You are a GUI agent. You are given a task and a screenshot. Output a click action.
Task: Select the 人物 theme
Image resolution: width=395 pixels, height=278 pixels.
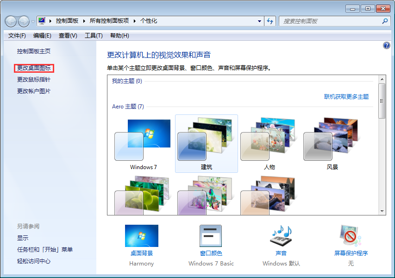(x=270, y=144)
